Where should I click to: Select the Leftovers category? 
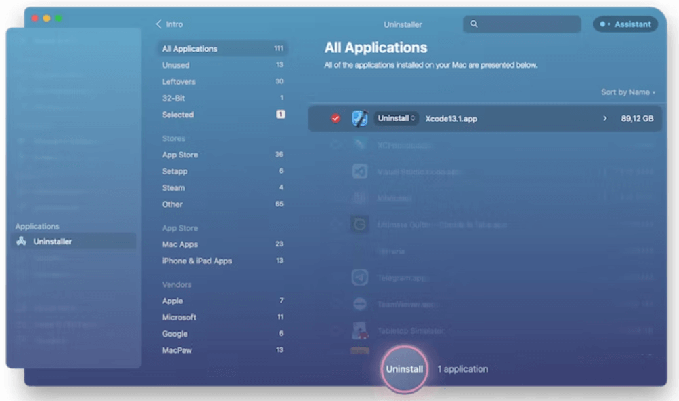(x=222, y=81)
